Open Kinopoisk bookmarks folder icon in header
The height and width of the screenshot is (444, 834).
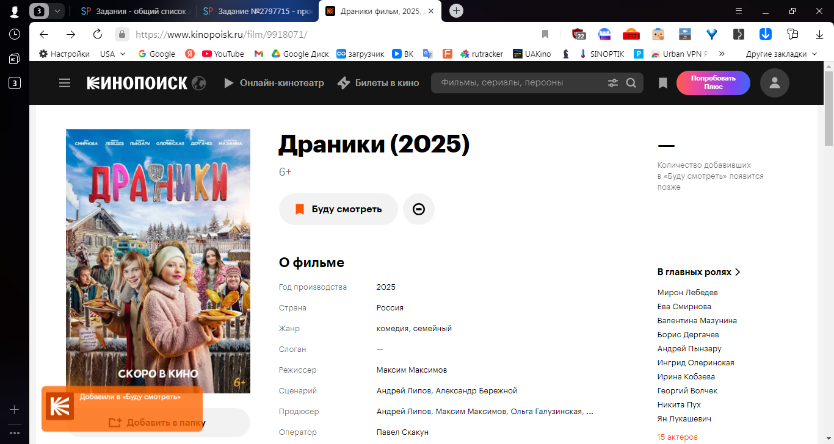tap(663, 83)
